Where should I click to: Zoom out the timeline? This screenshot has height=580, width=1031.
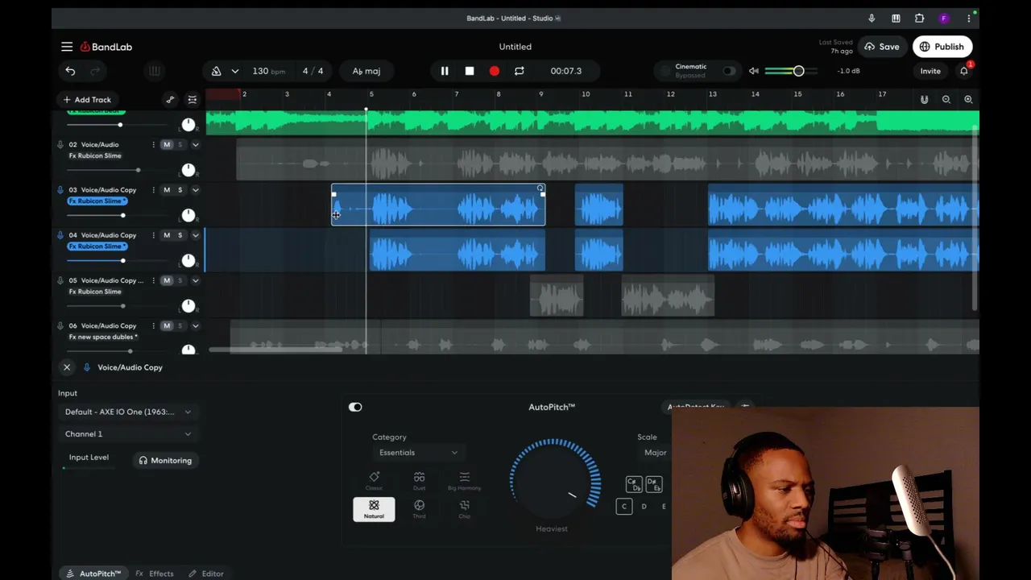pos(946,100)
